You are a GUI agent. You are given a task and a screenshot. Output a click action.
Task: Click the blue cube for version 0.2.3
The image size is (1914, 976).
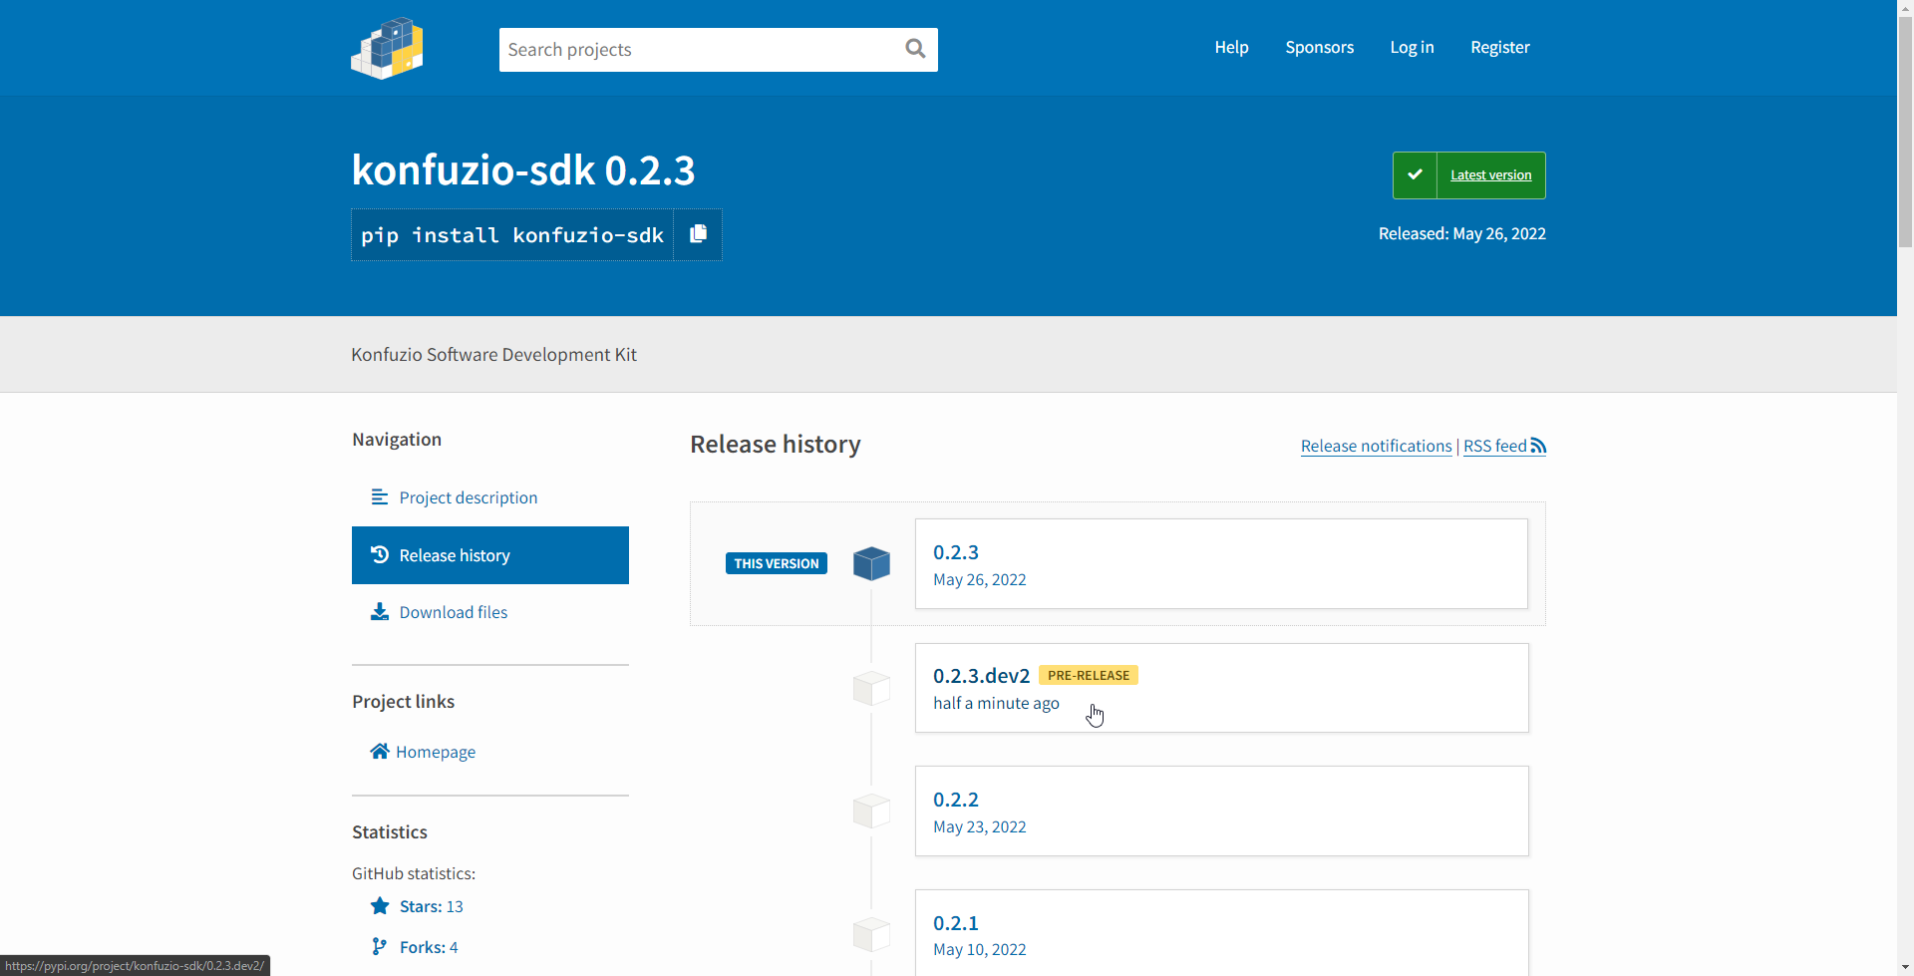[871, 563]
